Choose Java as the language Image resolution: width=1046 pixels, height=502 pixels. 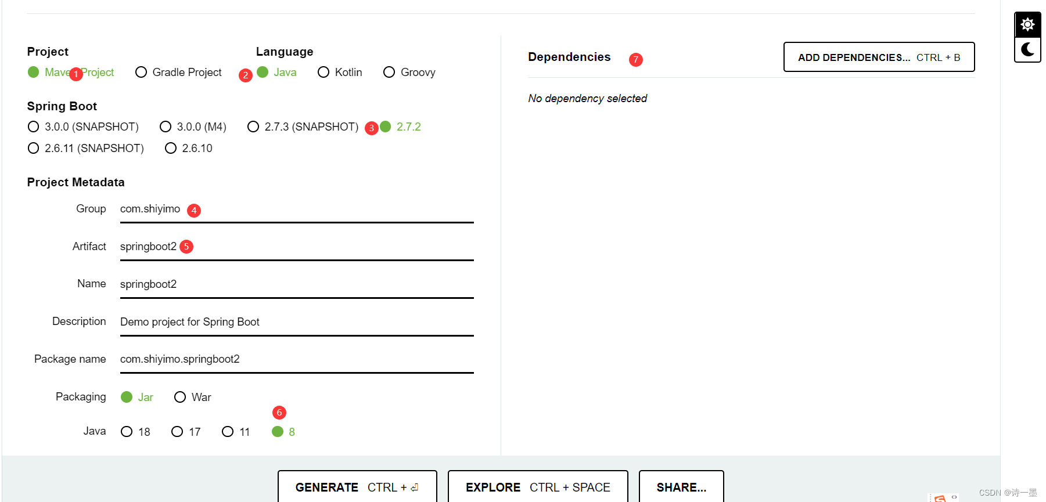[276, 72]
